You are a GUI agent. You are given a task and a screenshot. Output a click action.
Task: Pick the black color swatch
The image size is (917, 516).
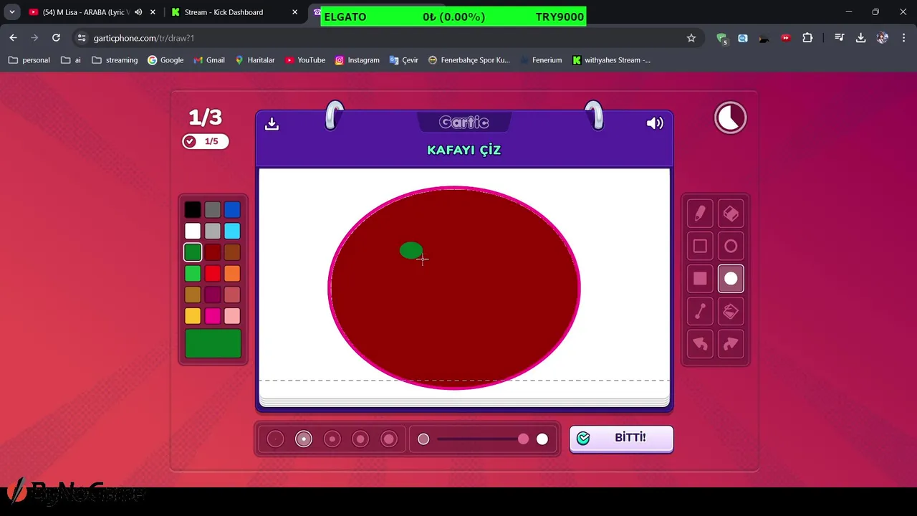click(x=193, y=209)
